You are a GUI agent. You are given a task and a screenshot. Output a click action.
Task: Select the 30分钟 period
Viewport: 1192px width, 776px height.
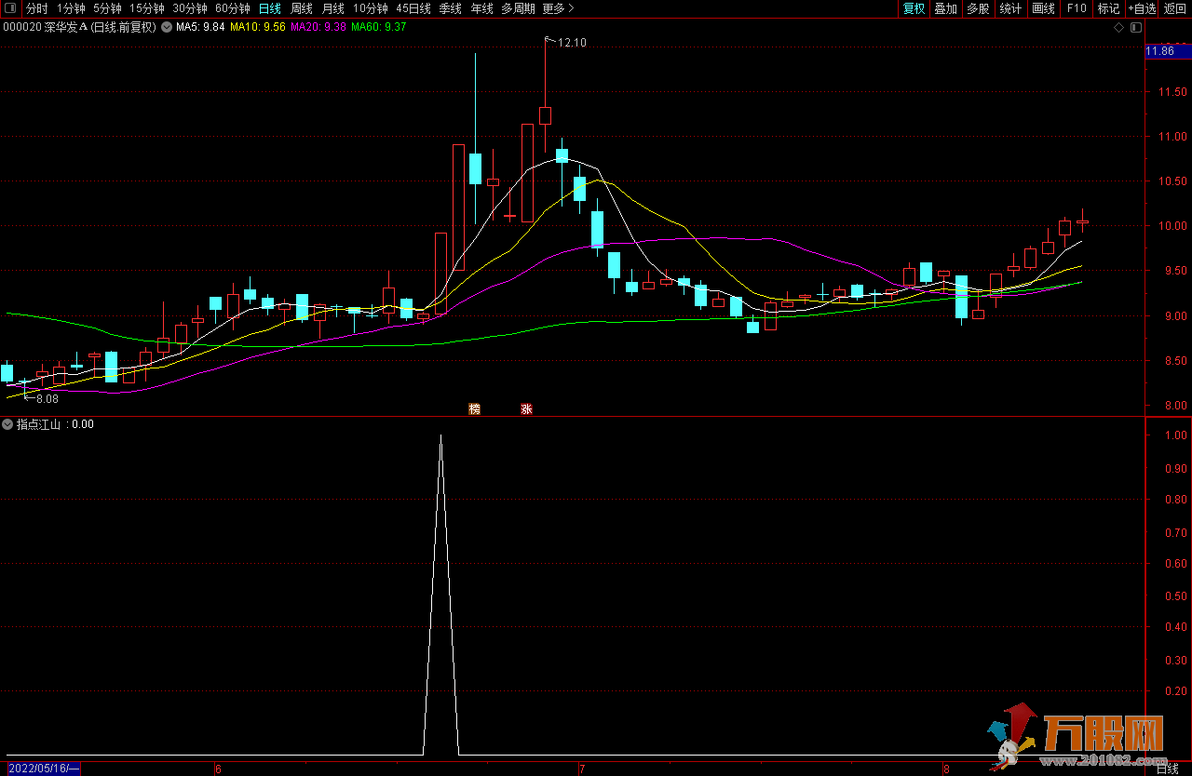point(189,8)
